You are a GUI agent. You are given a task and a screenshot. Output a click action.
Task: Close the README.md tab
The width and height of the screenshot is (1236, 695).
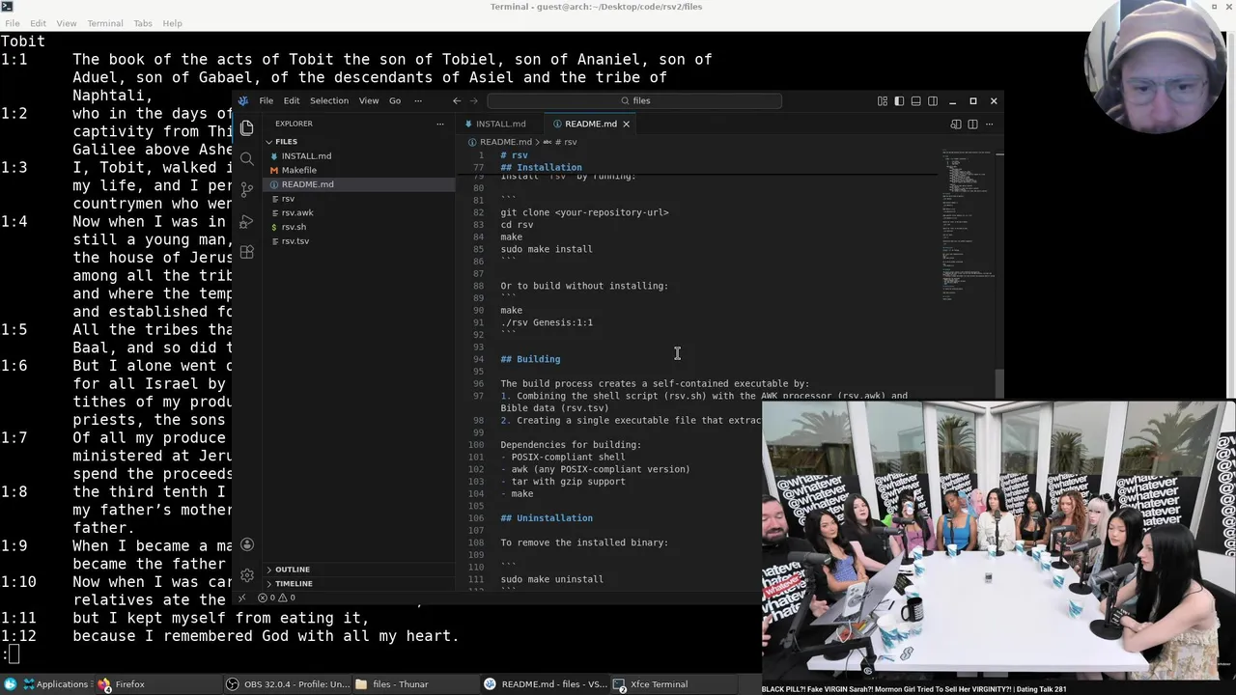[626, 124]
